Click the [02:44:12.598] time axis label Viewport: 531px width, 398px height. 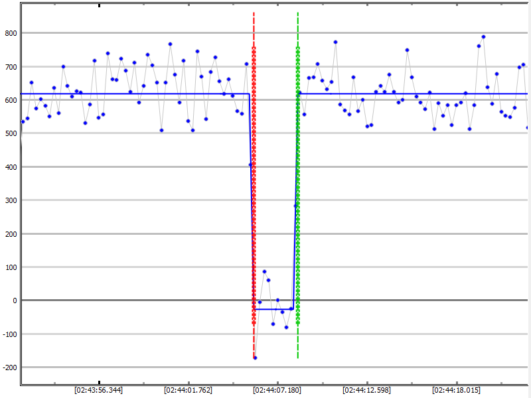coord(367,390)
